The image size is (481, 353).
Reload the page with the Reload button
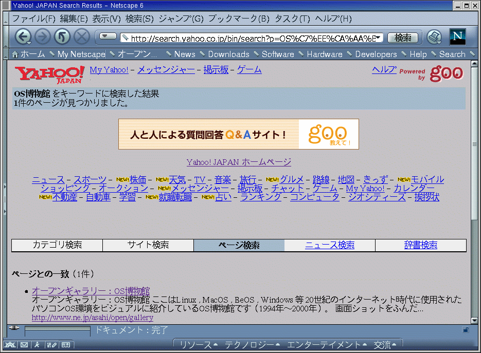click(62, 37)
